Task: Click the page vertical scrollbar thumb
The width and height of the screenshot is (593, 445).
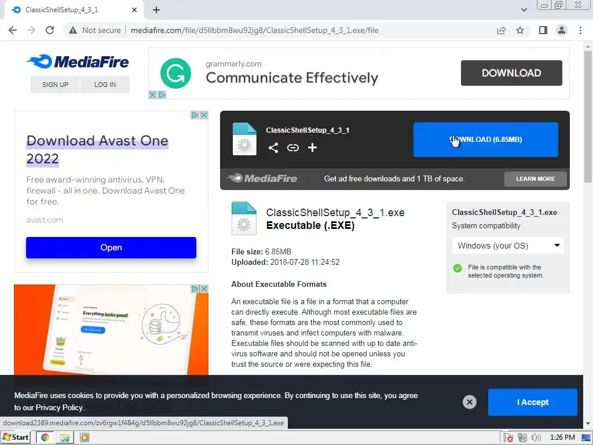Action: [588, 117]
